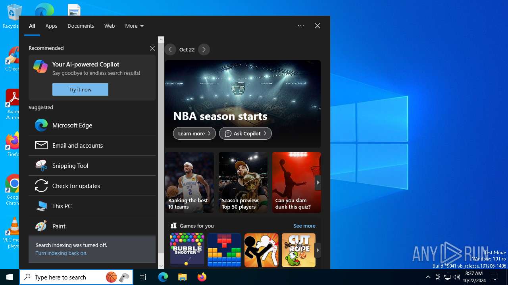The height and width of the screenshot is (285, 508).
Task: Open Microsoft Edge from suggested list
Action: pyautogui.click(x=92, y=125)
